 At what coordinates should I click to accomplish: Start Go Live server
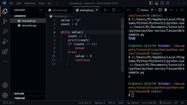tap(165, 103)
